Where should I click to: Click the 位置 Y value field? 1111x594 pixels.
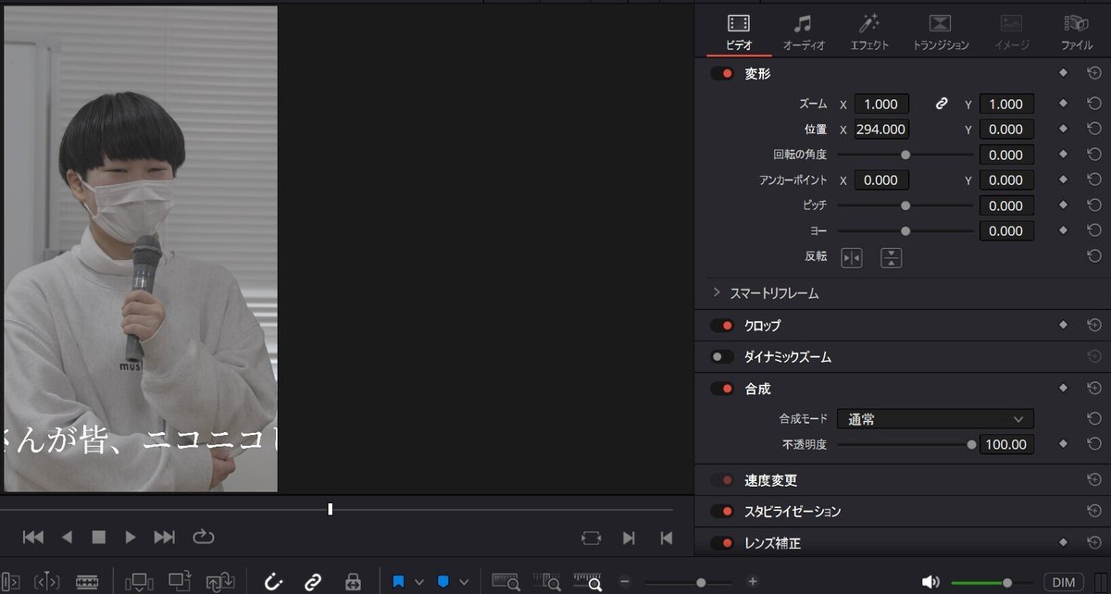click(x=1006, y=130)
